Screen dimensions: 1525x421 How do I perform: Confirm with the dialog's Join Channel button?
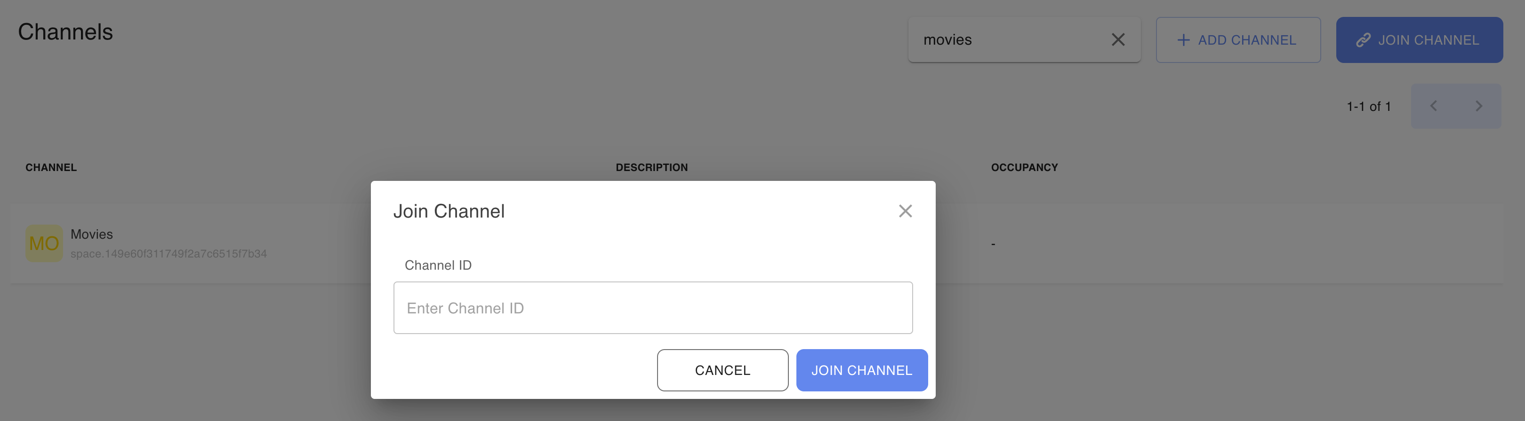[861, 370]
